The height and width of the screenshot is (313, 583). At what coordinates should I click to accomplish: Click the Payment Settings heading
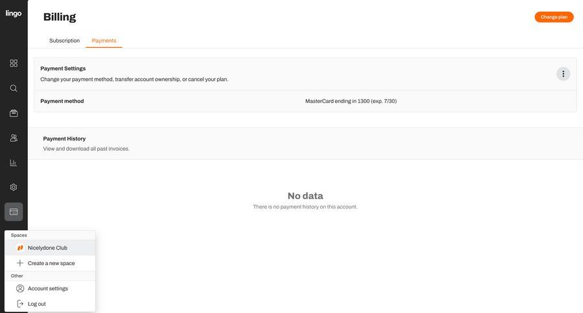click(x=63, y=69)
